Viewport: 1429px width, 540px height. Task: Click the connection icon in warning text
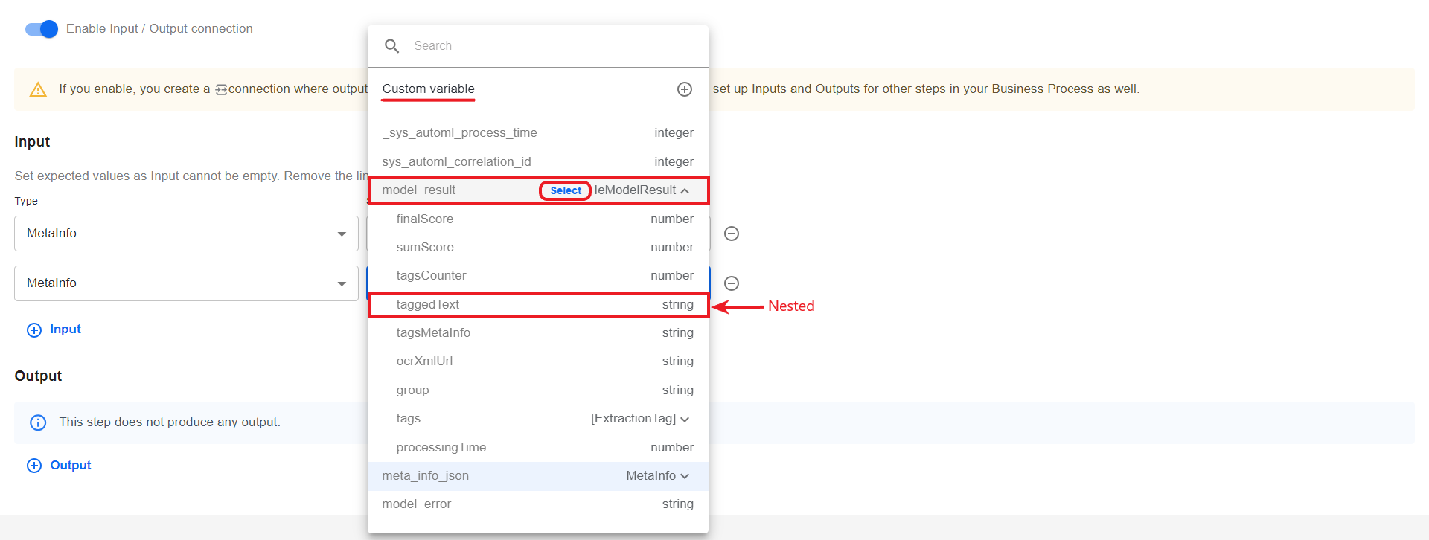[221, 90]
